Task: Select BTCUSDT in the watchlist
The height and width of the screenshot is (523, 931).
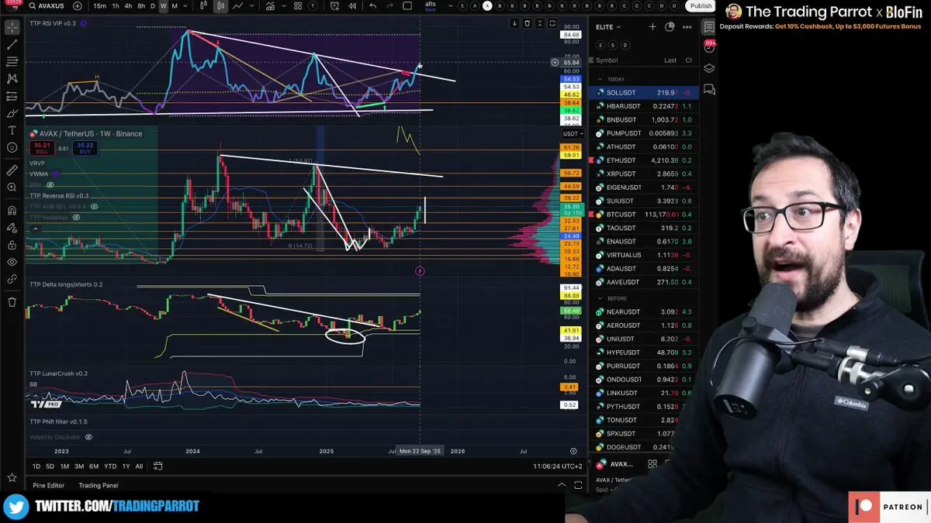Action: pos(643,215)
